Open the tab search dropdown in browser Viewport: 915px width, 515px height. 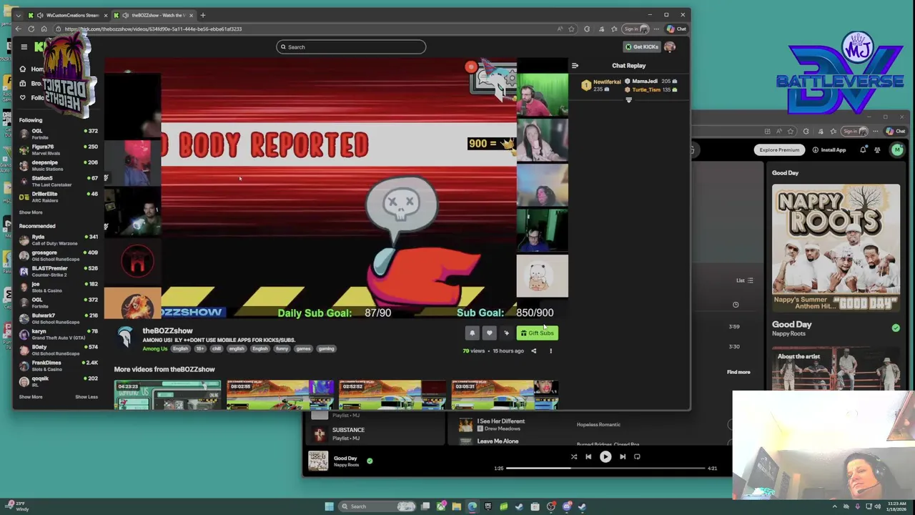[20, 15]
